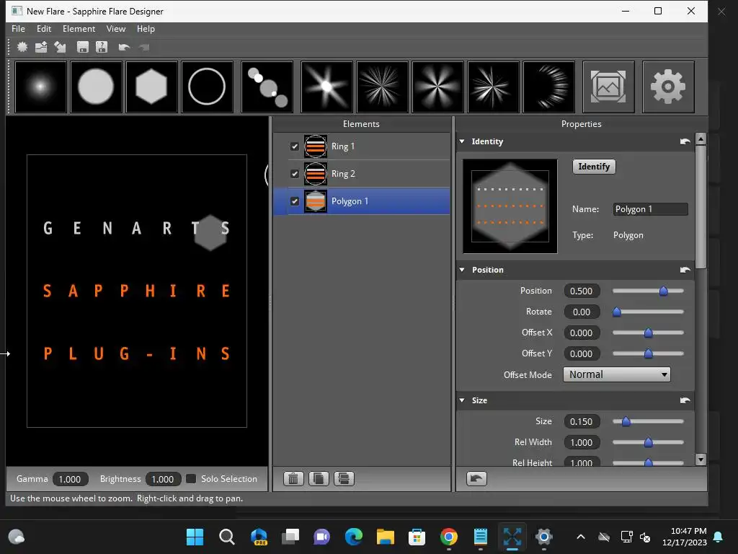Open the Windows Start menu
The width and height of the screenshot is (738, 554).
click(x=195, y=537)
